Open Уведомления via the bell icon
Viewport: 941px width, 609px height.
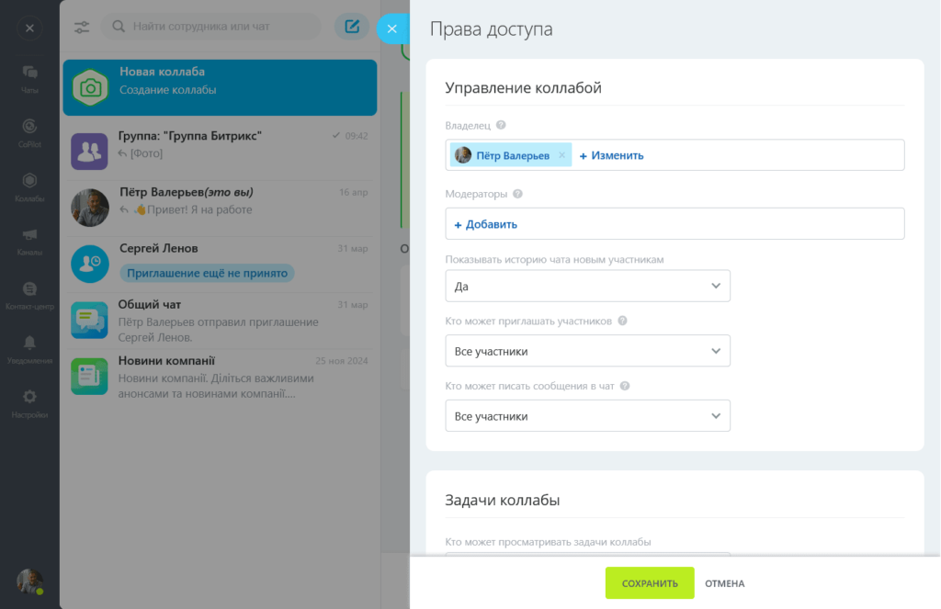point(28,342)
